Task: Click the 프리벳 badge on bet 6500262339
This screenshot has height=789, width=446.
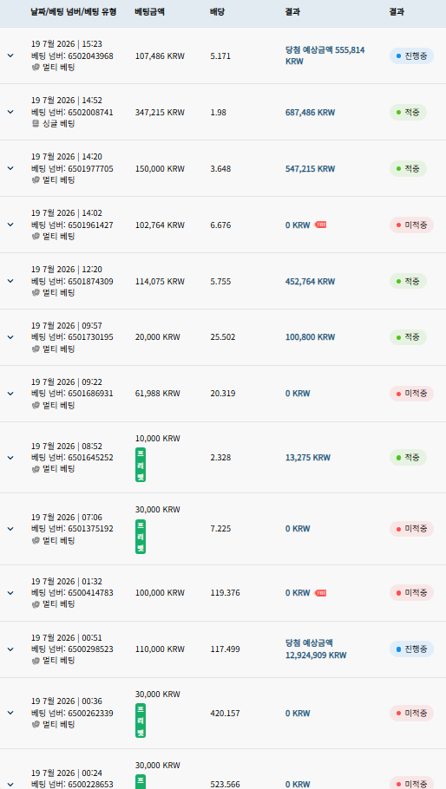Action: (141, 721)
